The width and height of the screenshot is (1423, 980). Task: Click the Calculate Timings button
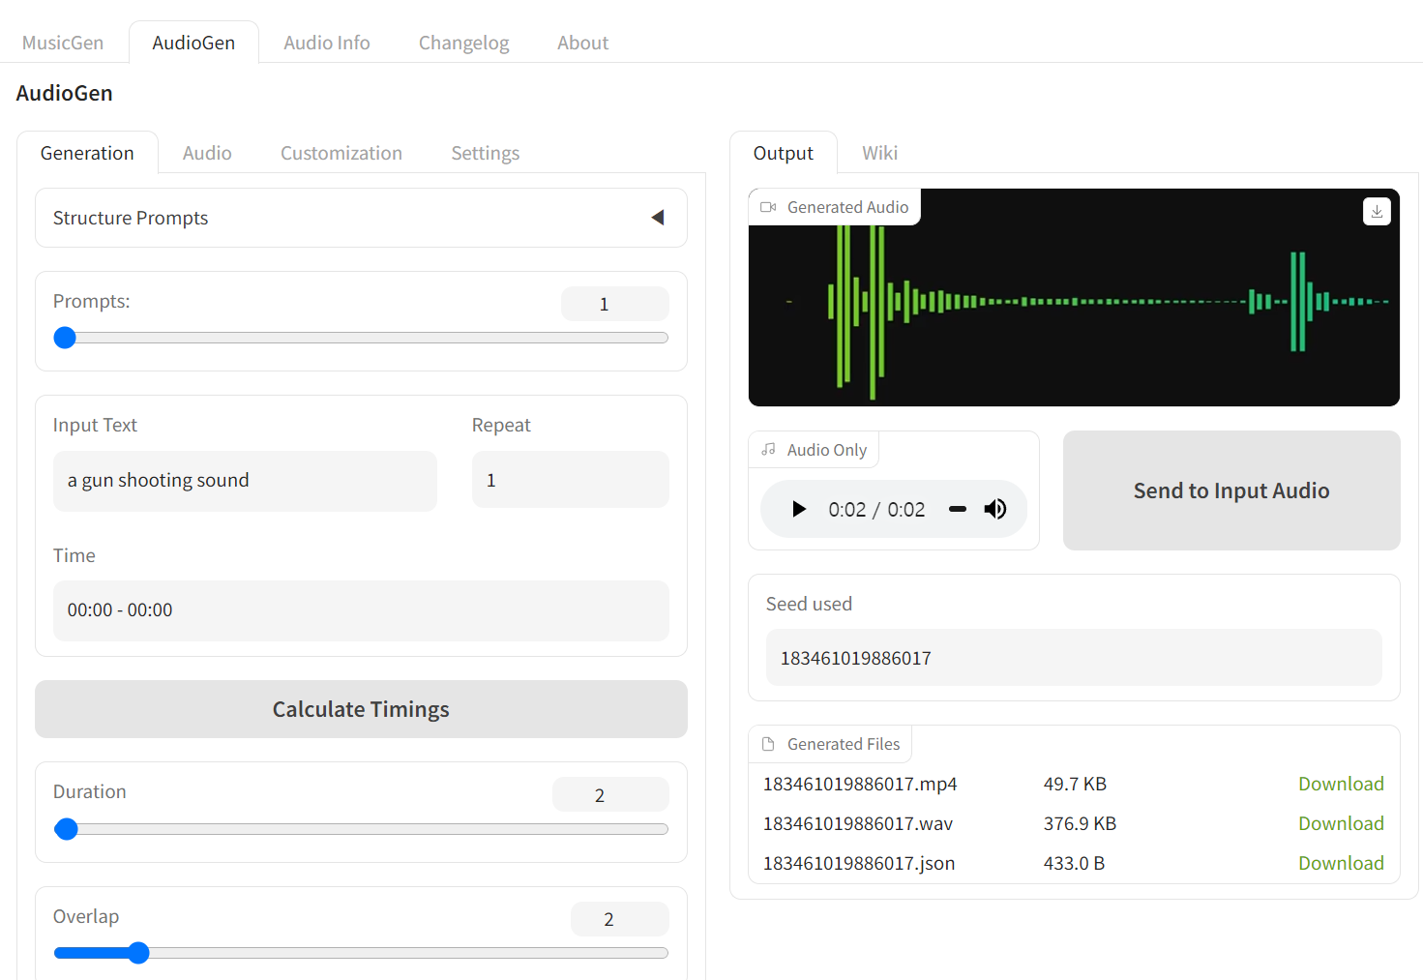point(361,709)
